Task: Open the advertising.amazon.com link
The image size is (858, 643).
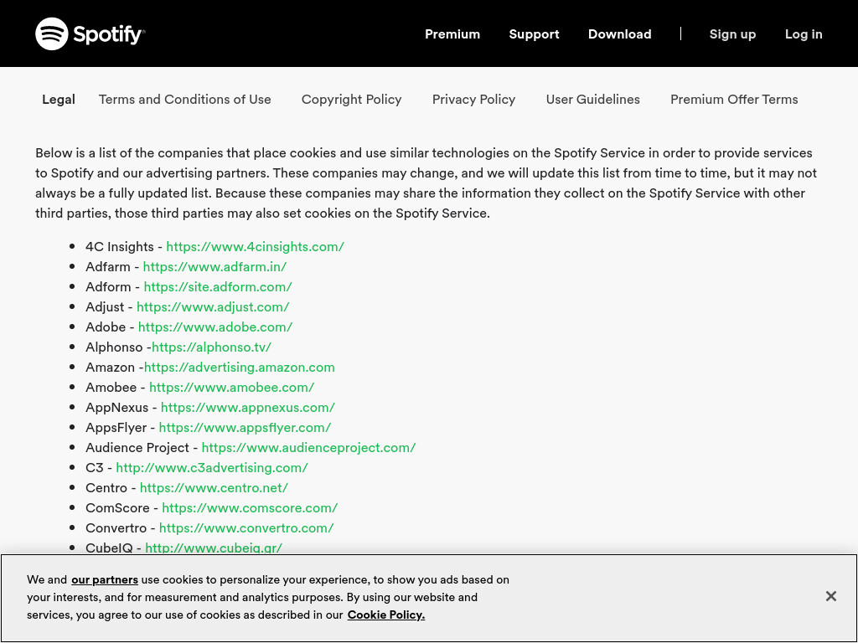Action: pyautogui.click(x=239, y=368)
